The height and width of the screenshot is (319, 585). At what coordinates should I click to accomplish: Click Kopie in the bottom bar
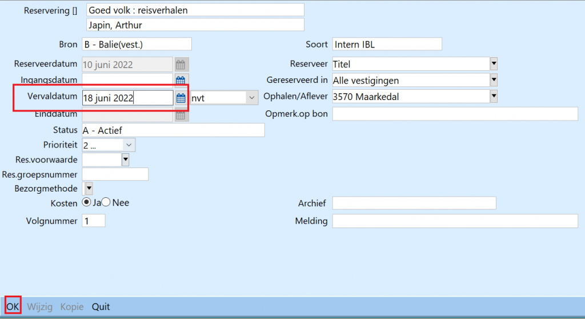(x=72, y=307)
